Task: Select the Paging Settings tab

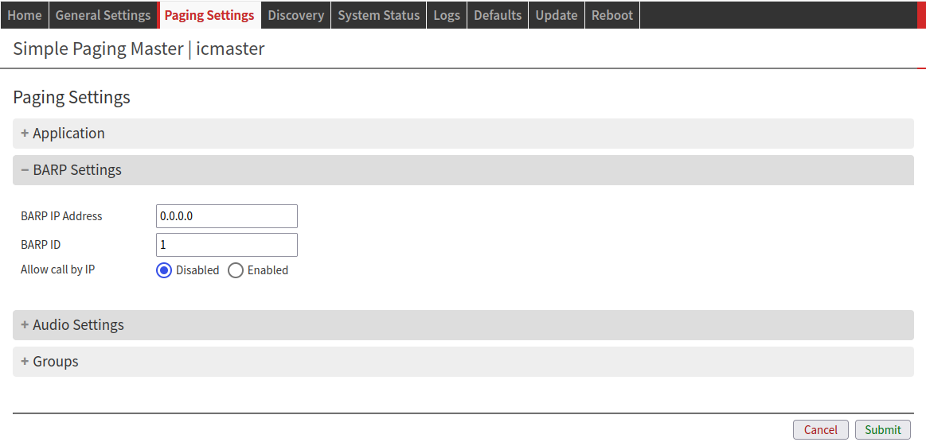Action: (209, 15)
